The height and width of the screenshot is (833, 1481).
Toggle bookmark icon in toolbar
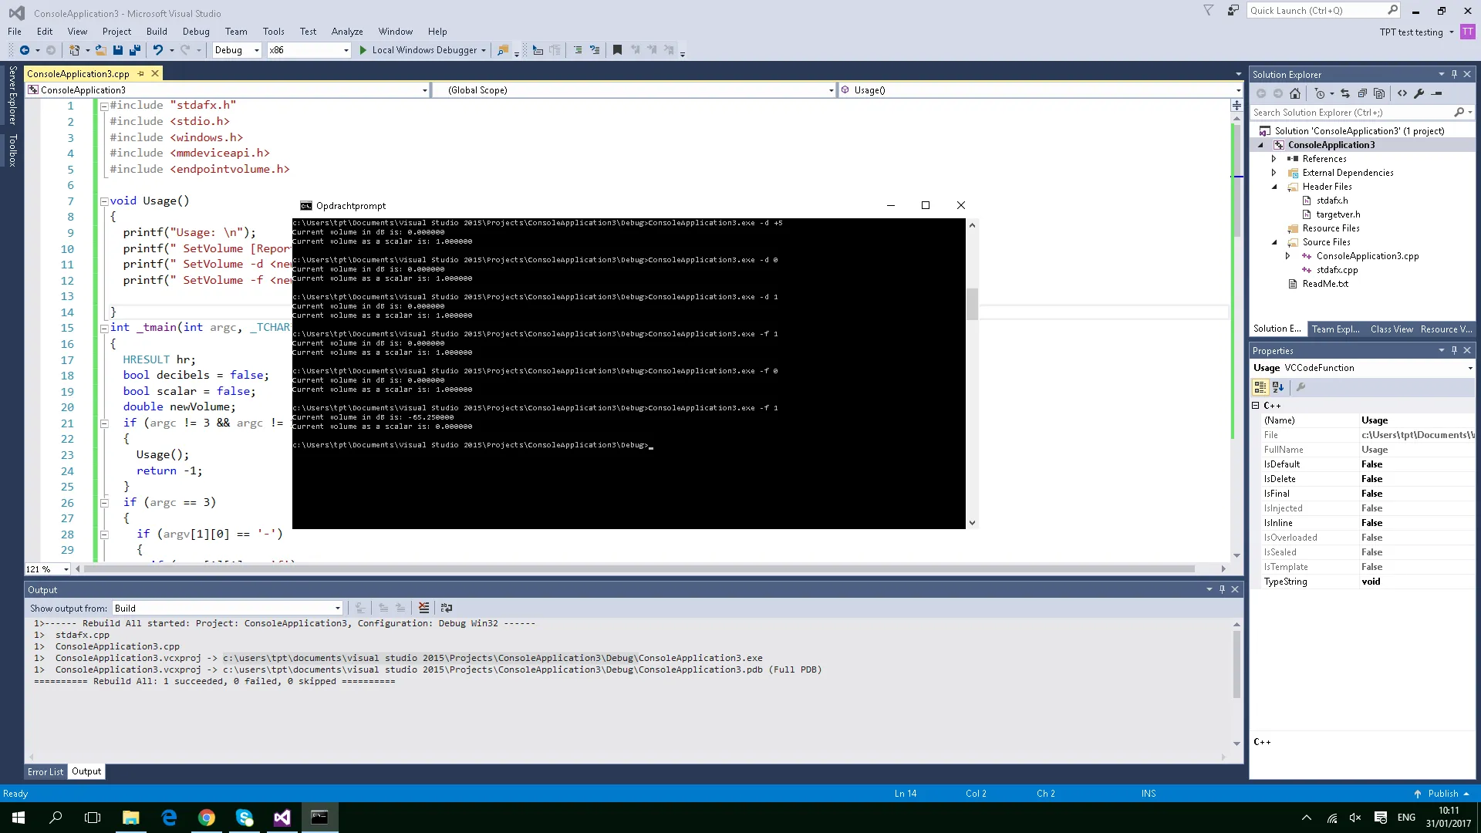617,50
